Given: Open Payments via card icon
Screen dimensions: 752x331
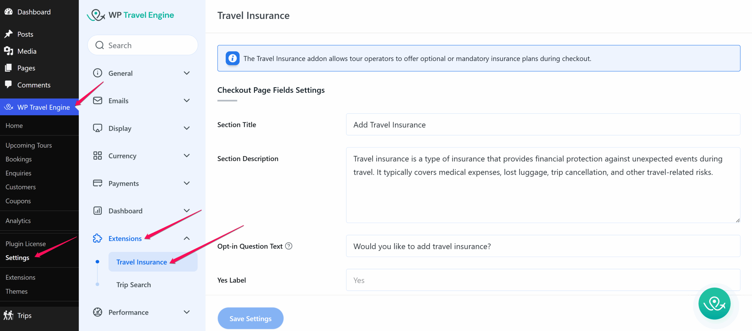Looking at the screenshot, I should point(97,183).
